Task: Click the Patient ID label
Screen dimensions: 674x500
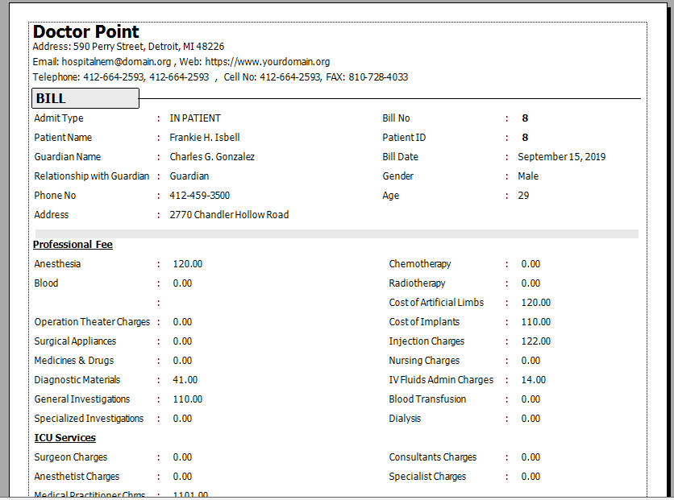Action: 404,138
